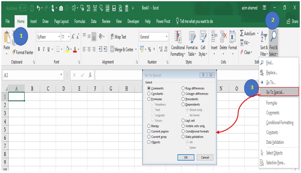Click Decrease Decimal icon
The height and width of the screenshot is (173, 301).
(x=166, y=49)
